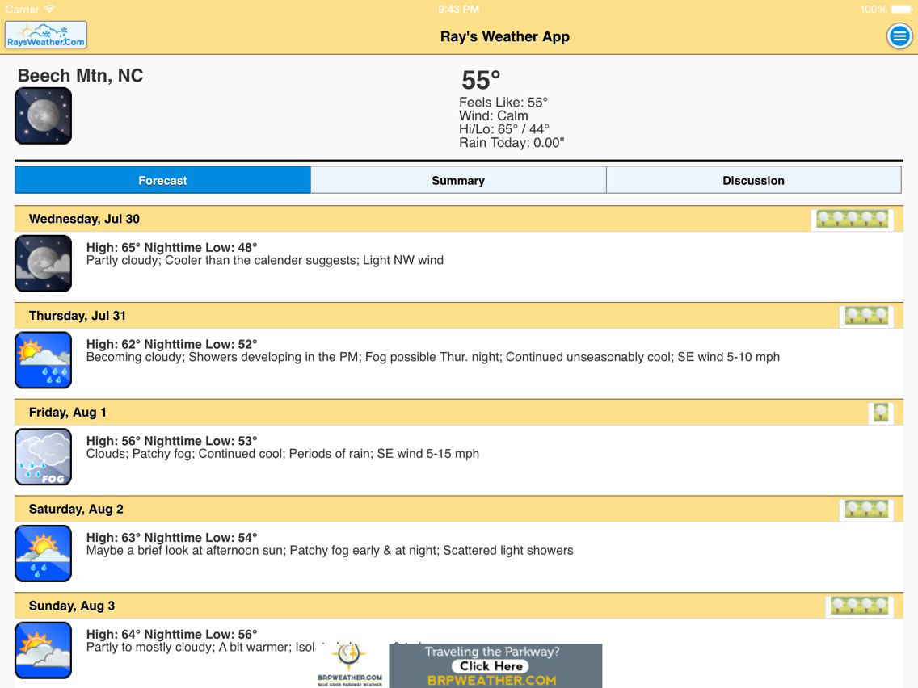
Task: Tap Saturday's golf ball rating
Action: pos(866,509)
